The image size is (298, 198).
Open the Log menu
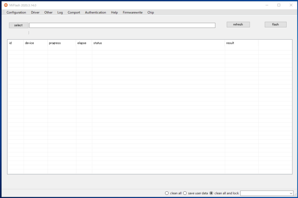pos(60,12)
